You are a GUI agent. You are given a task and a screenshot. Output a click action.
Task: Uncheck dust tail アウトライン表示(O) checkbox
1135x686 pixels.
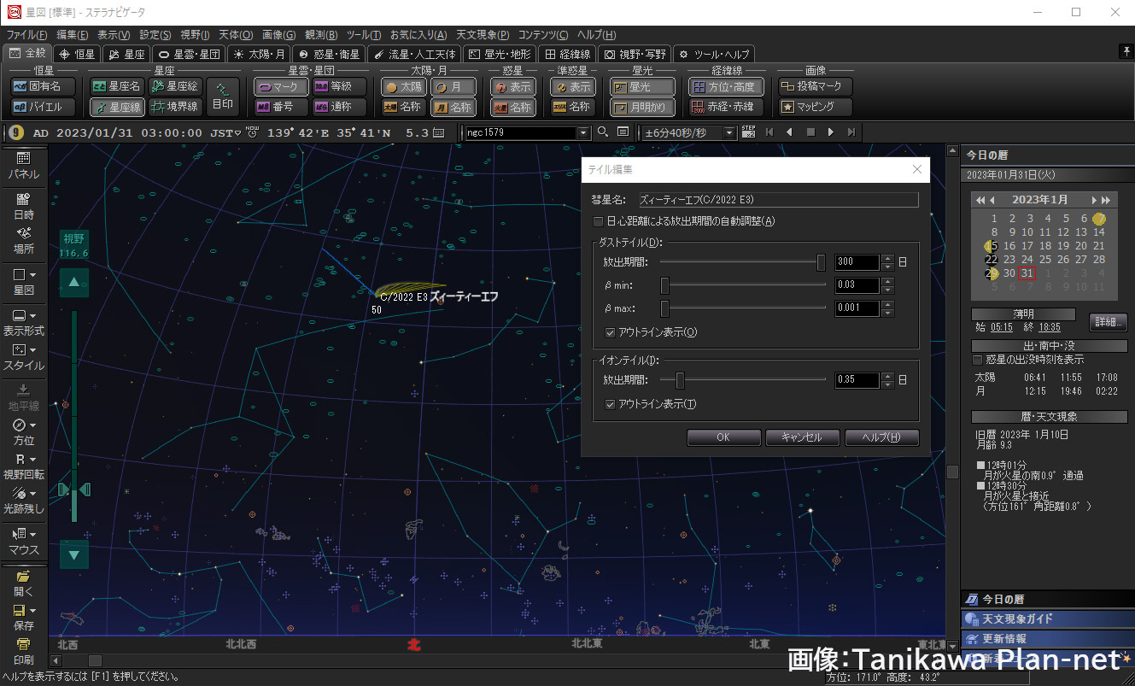click(610, 332)
